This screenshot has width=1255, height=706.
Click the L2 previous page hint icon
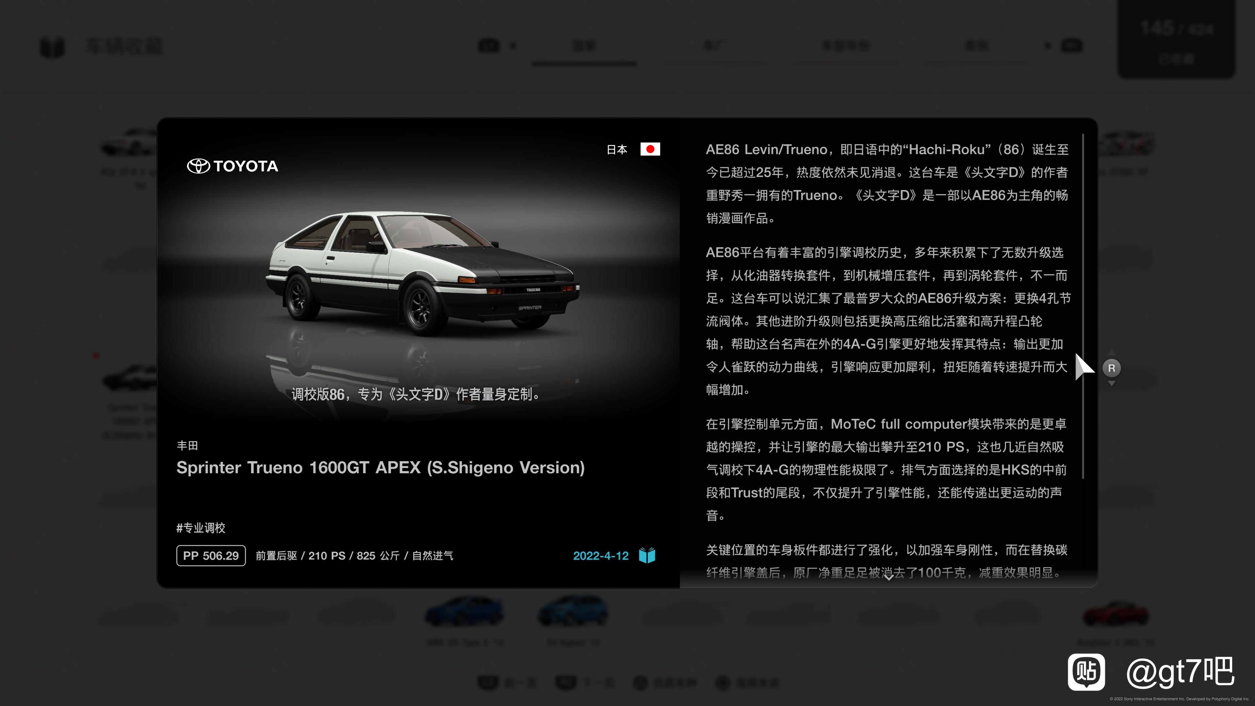[x=489, y=682]
